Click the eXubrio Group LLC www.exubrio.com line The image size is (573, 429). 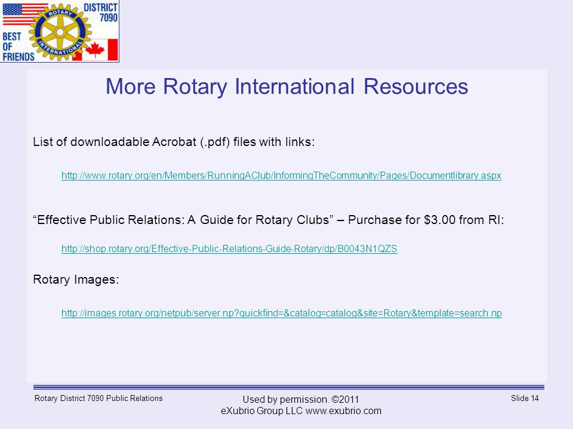[301, 411]
